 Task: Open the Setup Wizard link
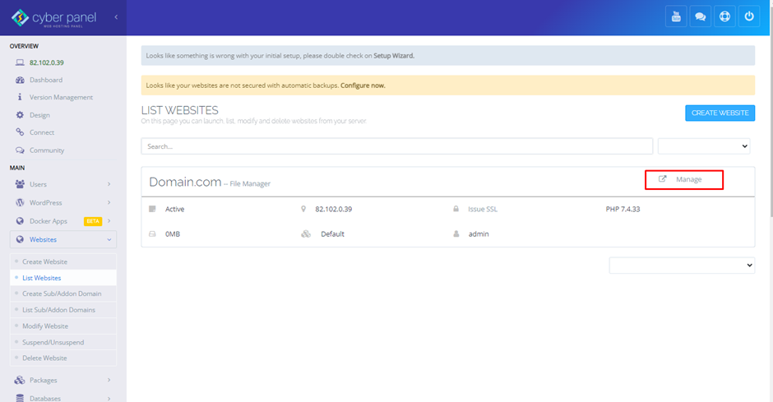(x=393, y=56)
